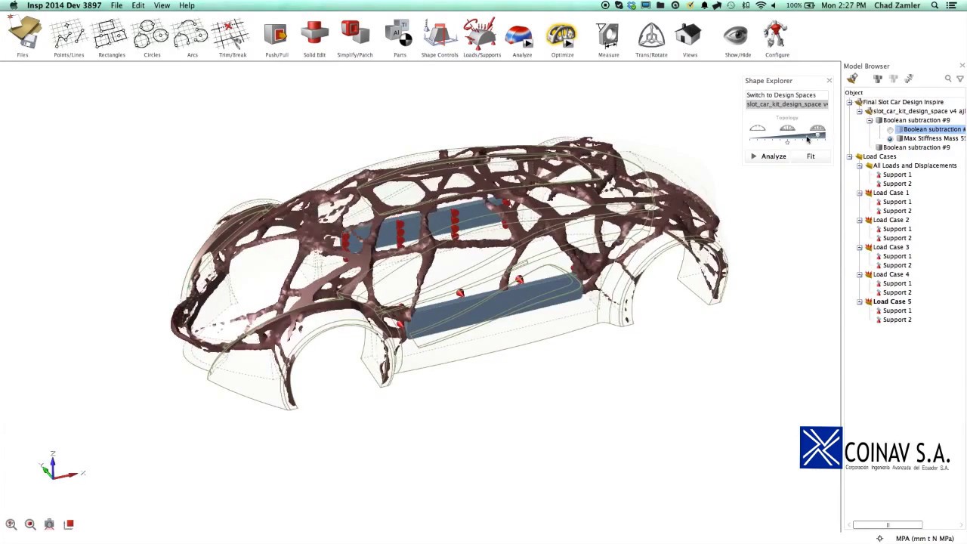Activate the Trans/Rotate tool

point(651,39)
